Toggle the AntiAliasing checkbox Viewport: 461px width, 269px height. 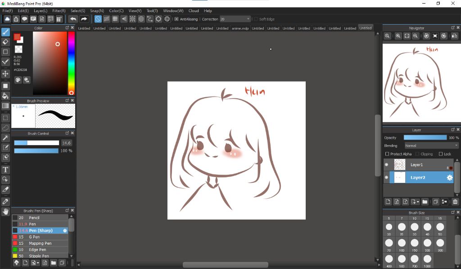coord(176,19)
